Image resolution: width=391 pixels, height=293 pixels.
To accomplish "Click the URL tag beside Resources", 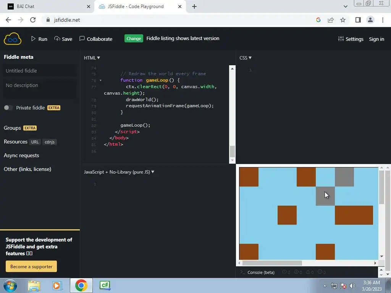I will (x=35, y=142).
